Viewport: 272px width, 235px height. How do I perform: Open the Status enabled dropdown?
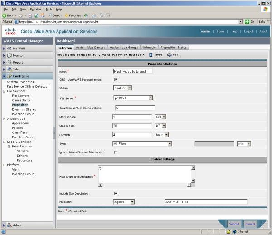[122, 88]
